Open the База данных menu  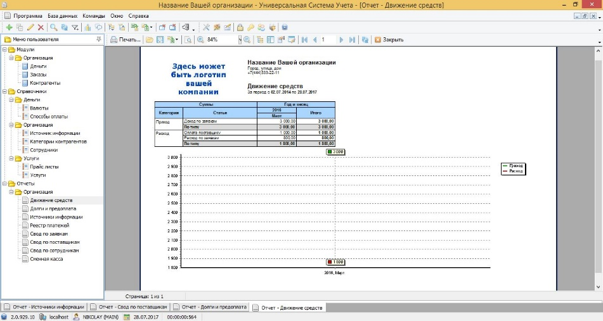(x=62, y=16)
